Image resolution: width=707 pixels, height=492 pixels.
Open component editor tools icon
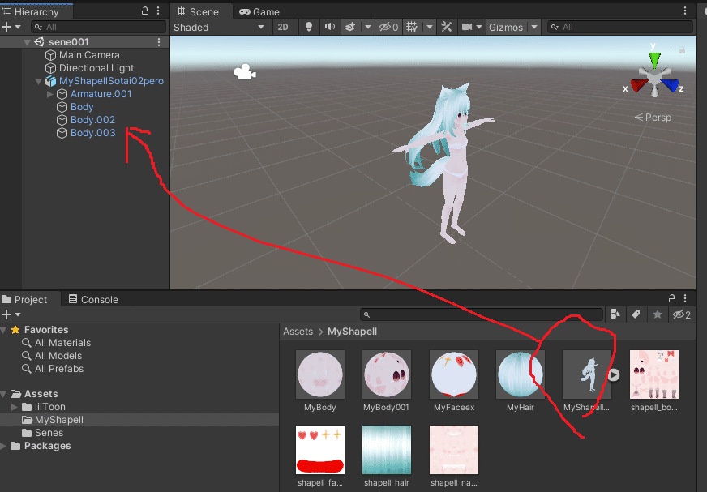[x=447, y=27]
